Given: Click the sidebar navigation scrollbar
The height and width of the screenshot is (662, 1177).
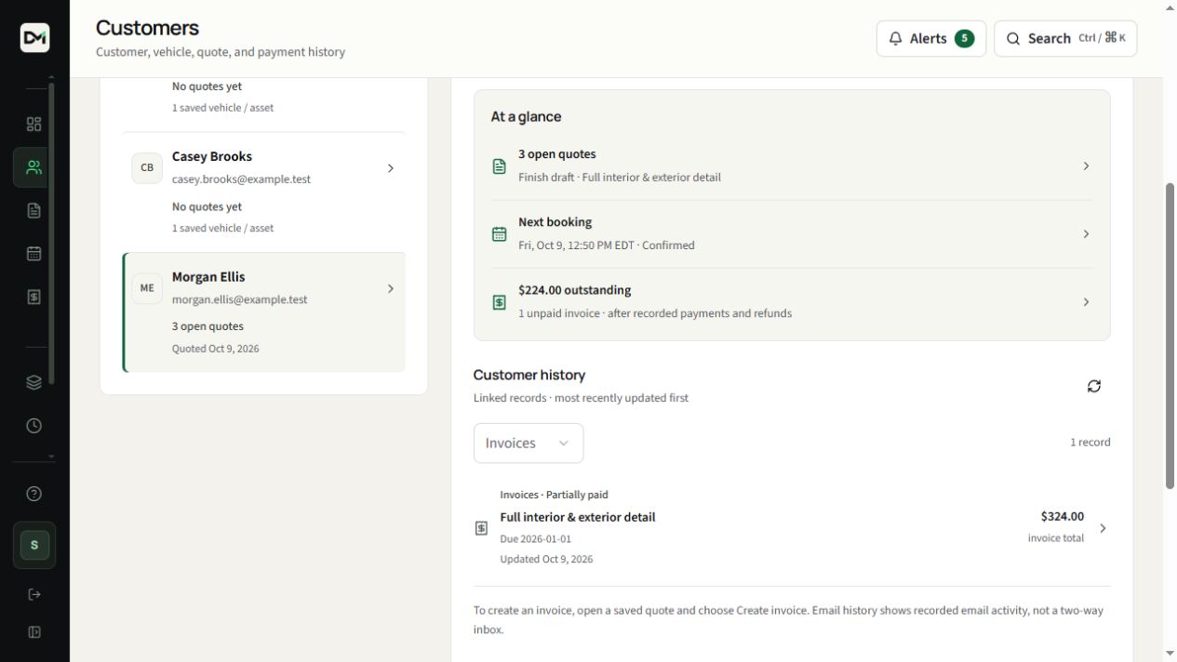Looking at the screenshot, I should click(x=51, y=233).
